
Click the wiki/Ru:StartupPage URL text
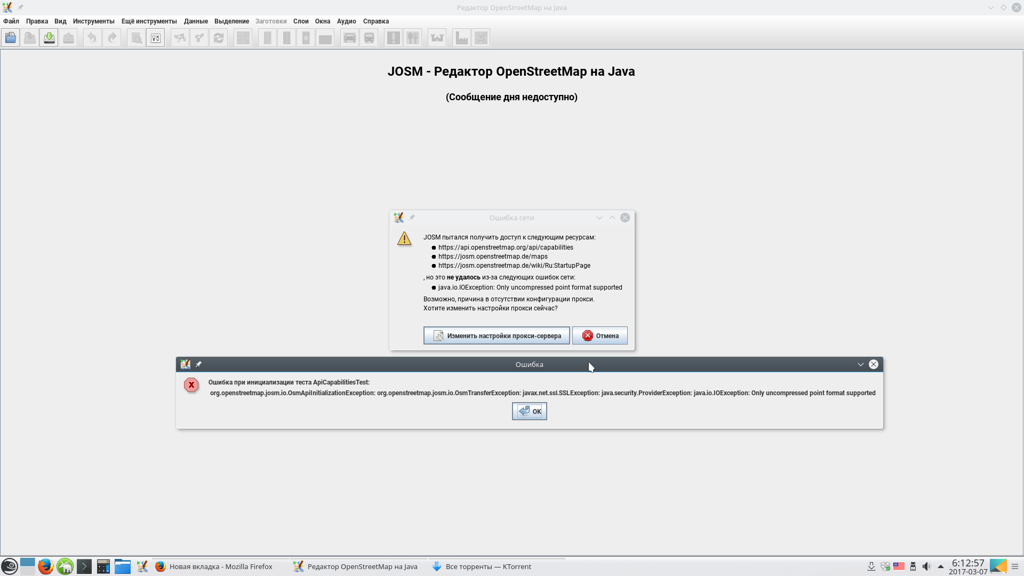514,266
